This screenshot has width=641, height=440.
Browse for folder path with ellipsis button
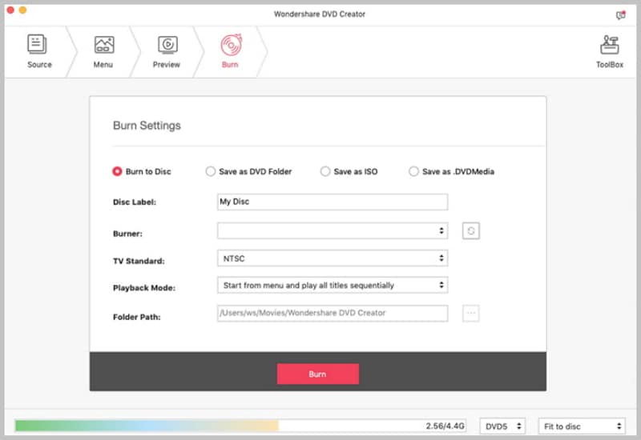point(471,313)
